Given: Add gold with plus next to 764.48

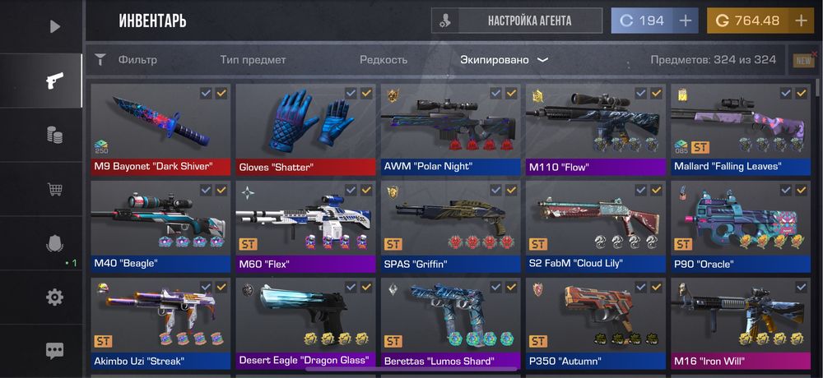Looking at the screenshot, I should pos(801,21).
